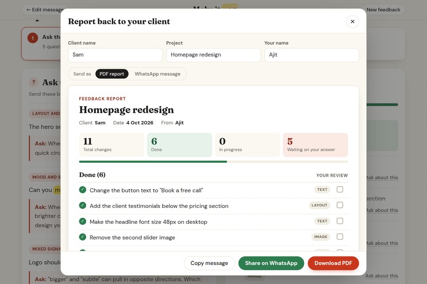Image resolution: width=427 pixels, height=284 pixels.
Task: Click green checkmark beside Remove second slider image
Action: point(83,237)
